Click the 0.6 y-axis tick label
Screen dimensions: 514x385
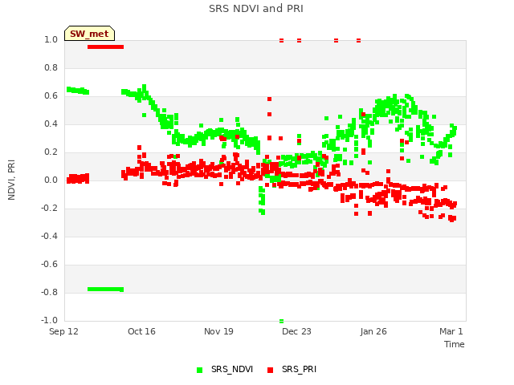[51, 96]
